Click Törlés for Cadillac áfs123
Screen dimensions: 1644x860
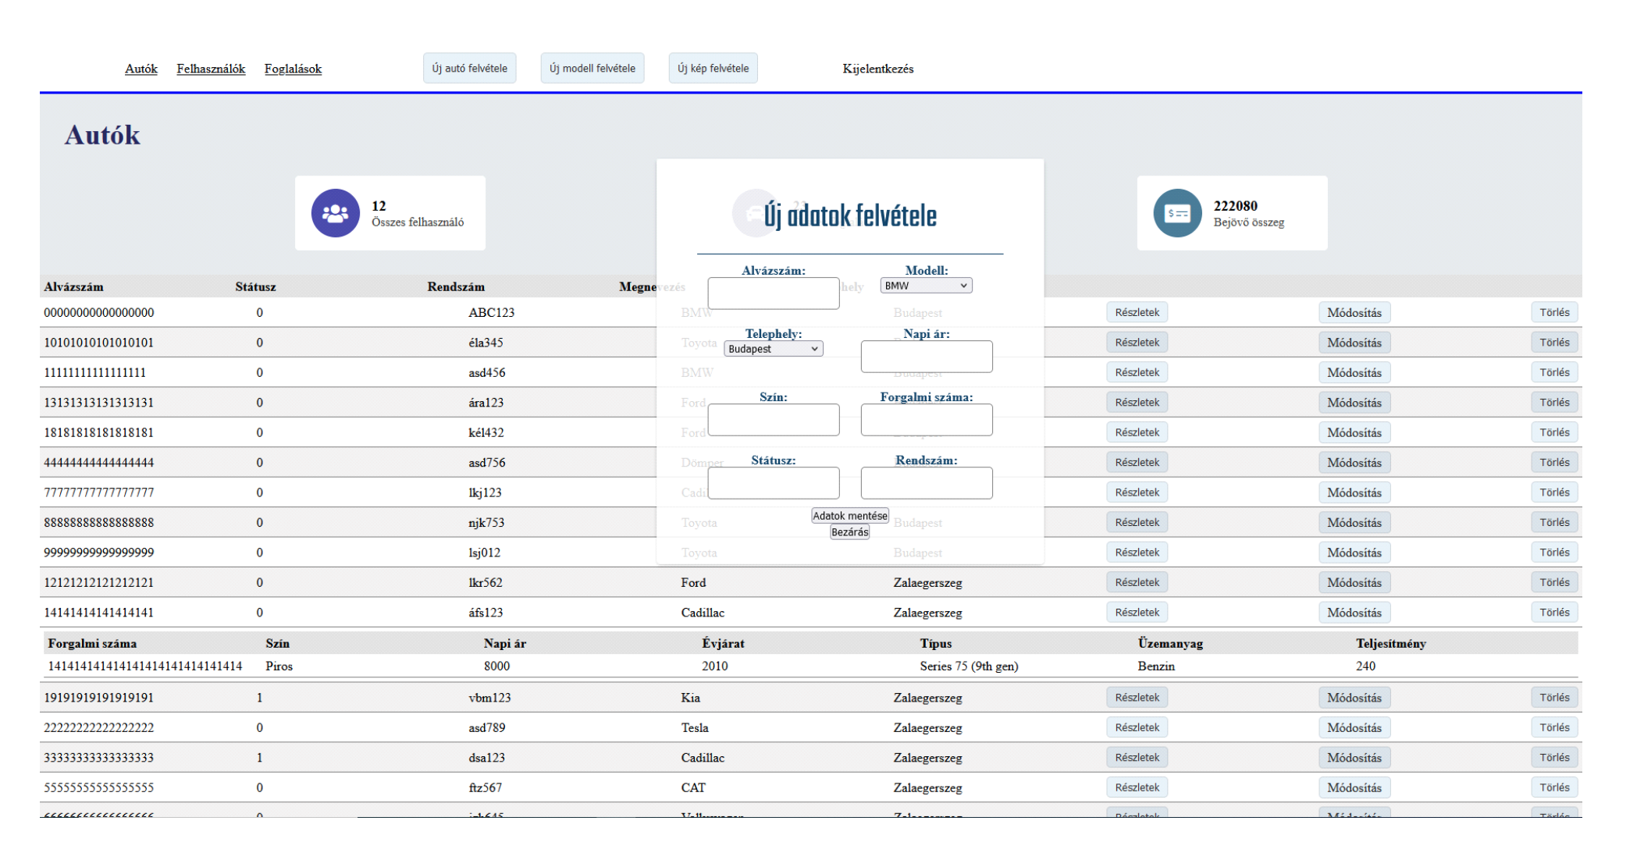point(1554,613)
